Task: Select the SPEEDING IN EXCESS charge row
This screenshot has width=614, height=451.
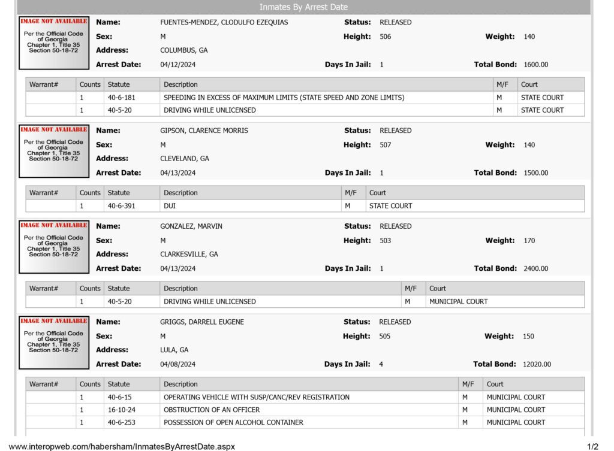Action: point(305,98)
